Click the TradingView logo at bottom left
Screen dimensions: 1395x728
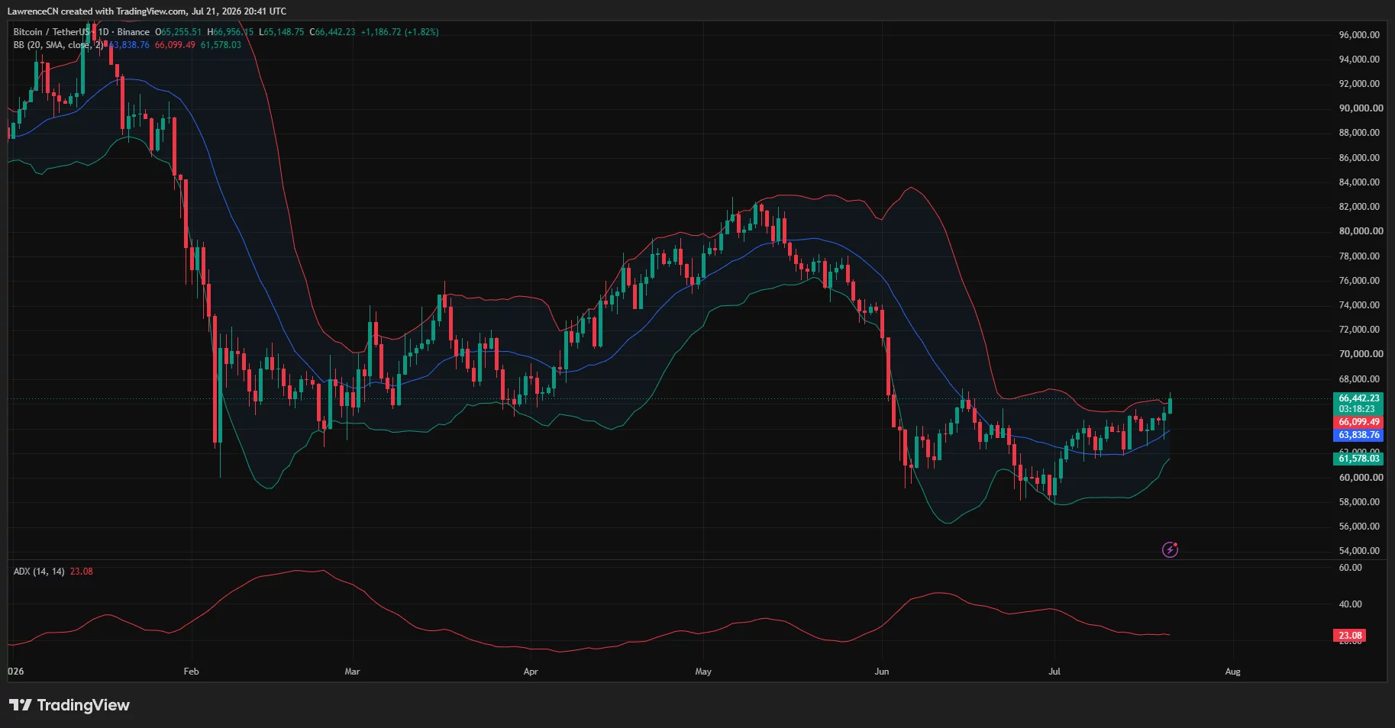(69, 705)
